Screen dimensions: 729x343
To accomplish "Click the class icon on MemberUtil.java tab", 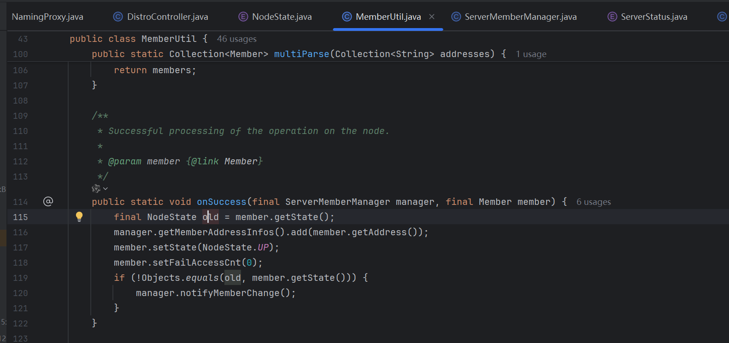I will 347,17.
